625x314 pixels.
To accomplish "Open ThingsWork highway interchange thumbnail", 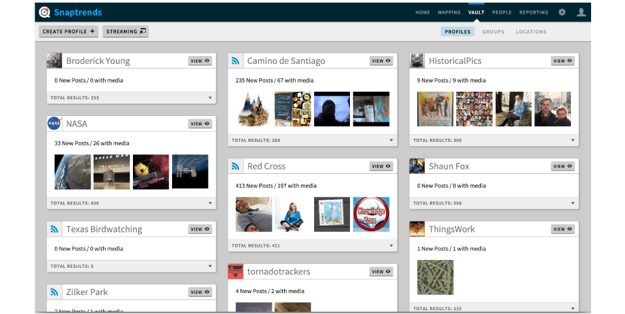I will [435, 278].
